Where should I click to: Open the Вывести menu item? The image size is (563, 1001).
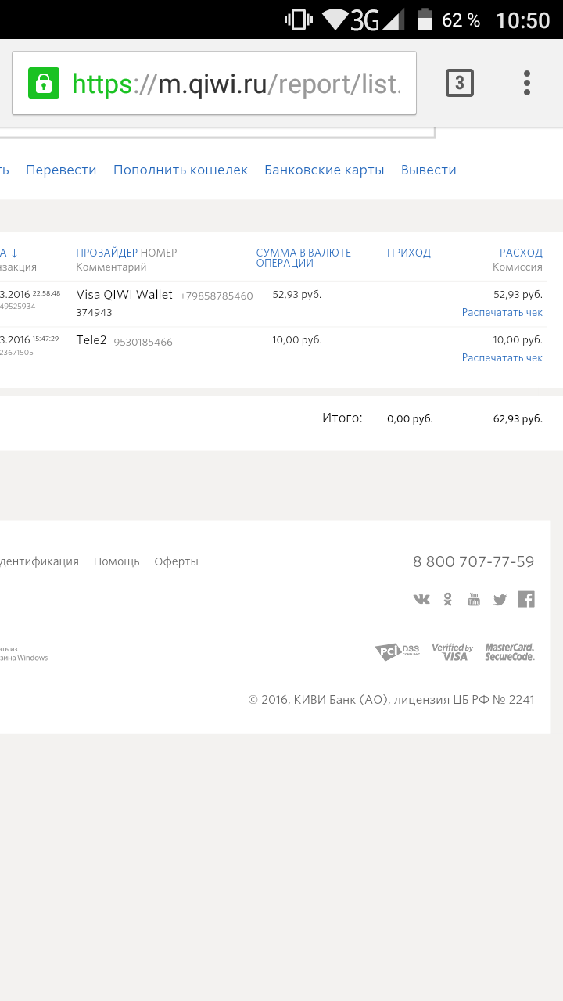pos(429,170)
